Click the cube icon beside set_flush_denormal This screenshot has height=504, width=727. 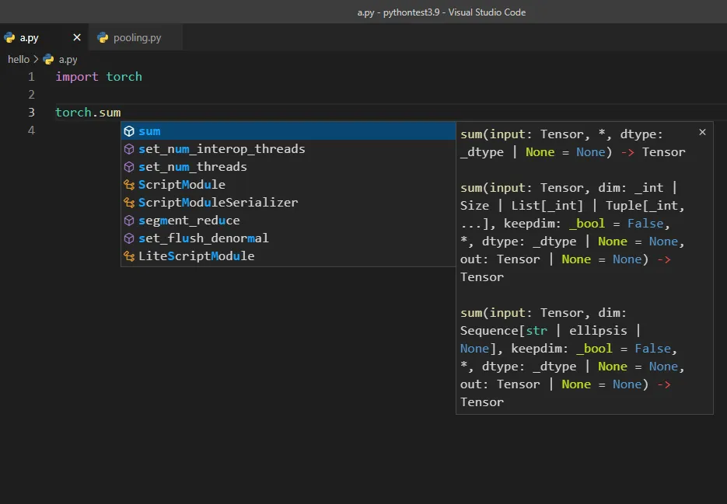pos(129,238)
